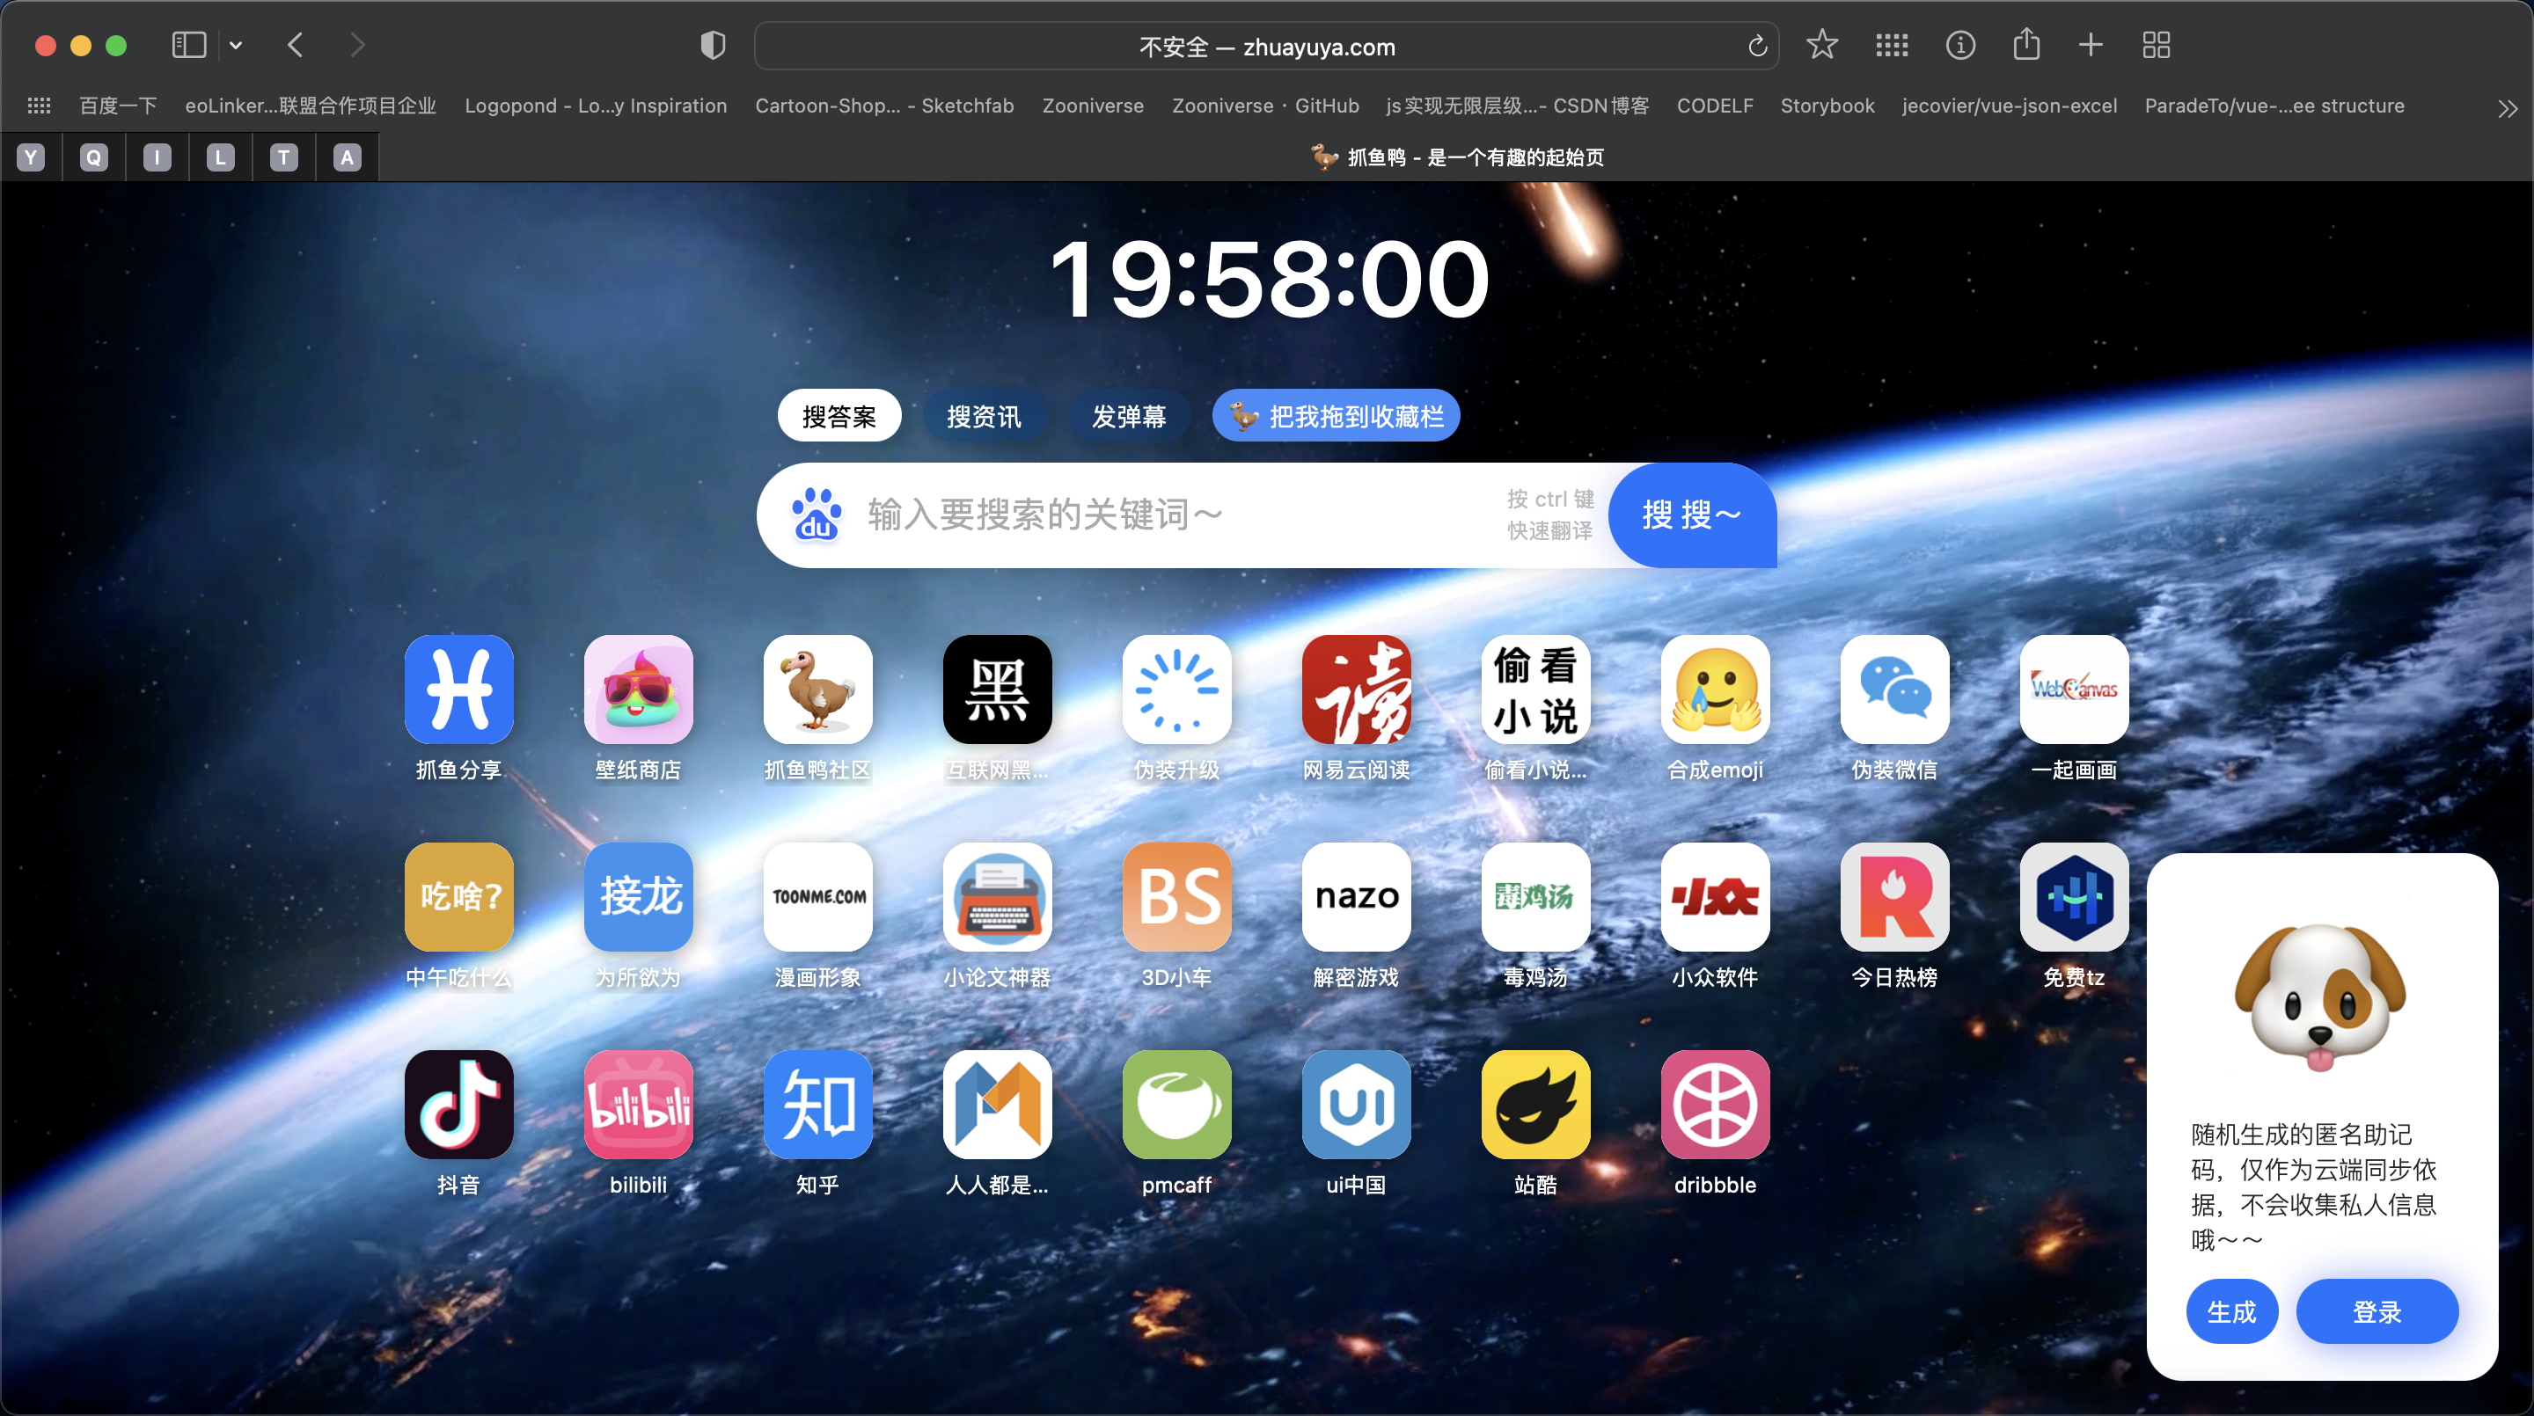Select the pinned tab labeled A
The image size is (2534, 1416).
(347, 157)
